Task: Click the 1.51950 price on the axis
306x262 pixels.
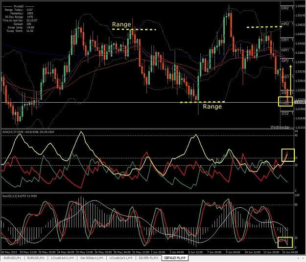Action: pos(300,109)
